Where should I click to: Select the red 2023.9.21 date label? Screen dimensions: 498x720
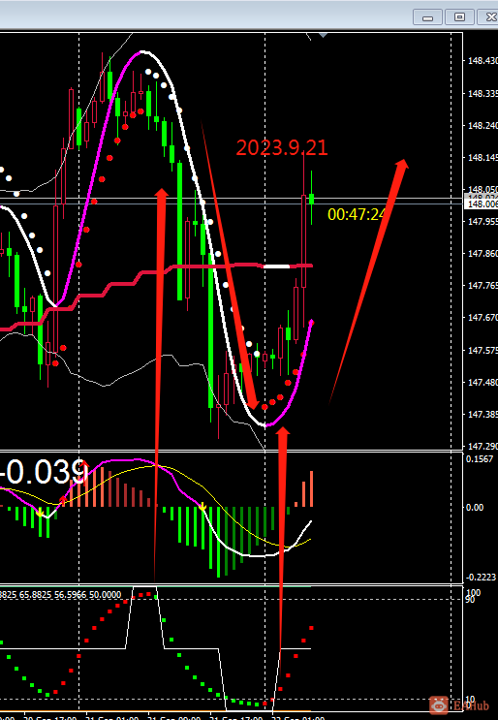pyautogui.click(x=282, y=148)
